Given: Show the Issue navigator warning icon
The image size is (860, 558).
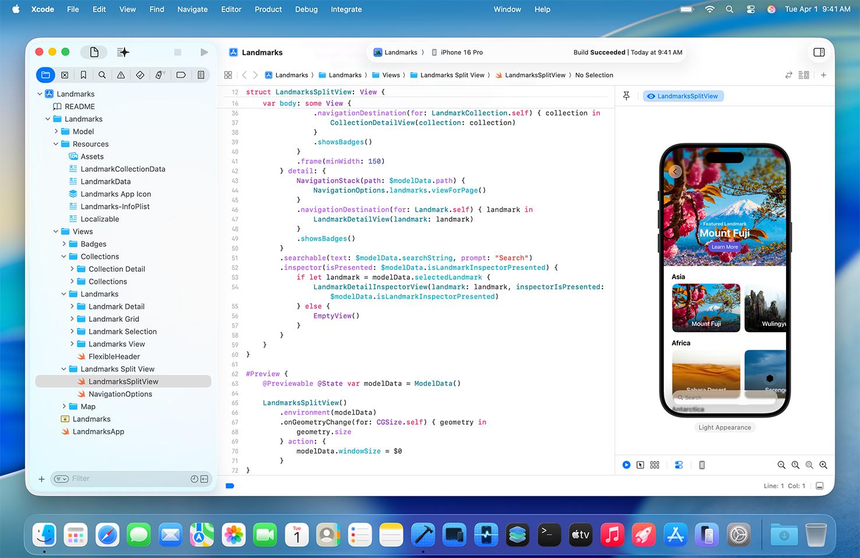Looking at the screenshot, I should click(121, 75).
